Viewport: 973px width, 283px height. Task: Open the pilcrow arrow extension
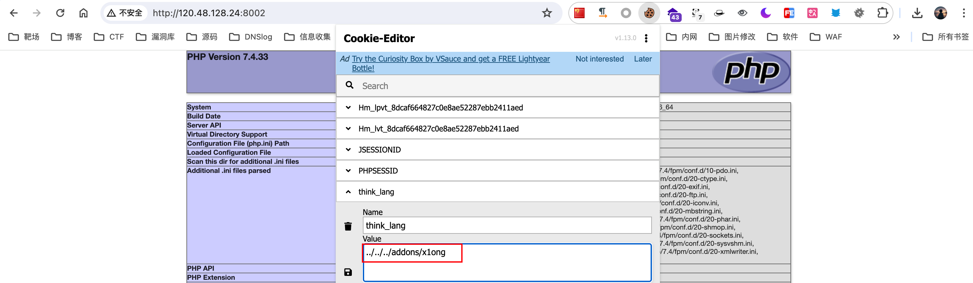coord(602,13)
